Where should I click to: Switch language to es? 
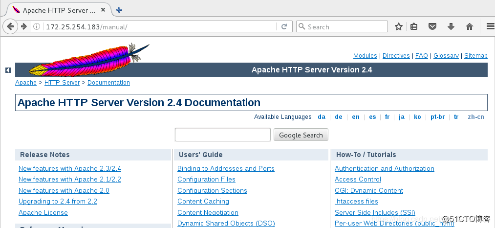tap(372, 117)
